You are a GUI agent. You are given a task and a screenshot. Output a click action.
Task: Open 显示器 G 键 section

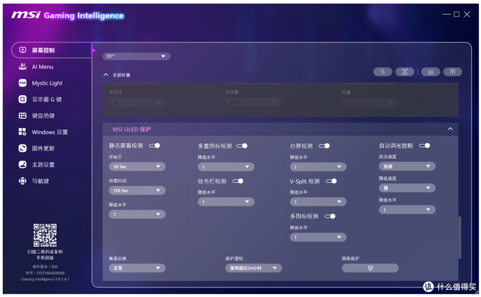47,99
